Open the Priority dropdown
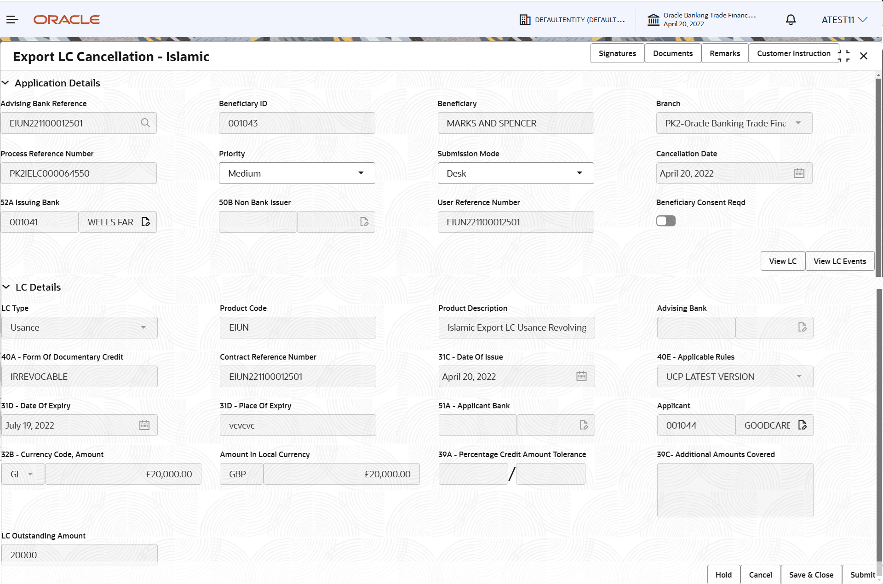Viewport: 883px width, 584px height. (x=361, y=173)
